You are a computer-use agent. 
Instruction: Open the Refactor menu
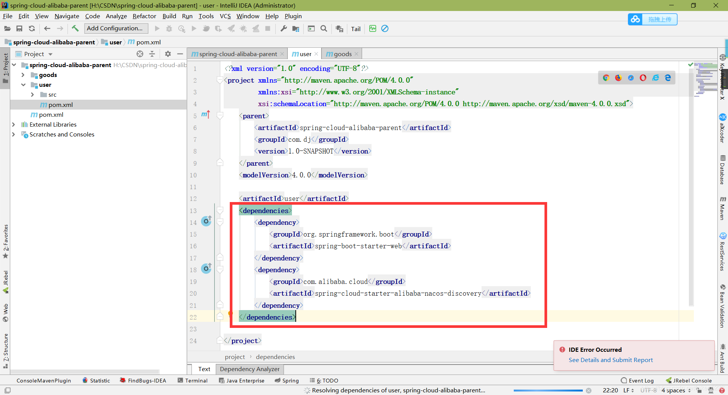(144, 16)
